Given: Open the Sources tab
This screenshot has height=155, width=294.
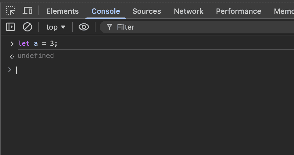Looking at the screenshot, I should pyautogui.click(x=147, y=11).
